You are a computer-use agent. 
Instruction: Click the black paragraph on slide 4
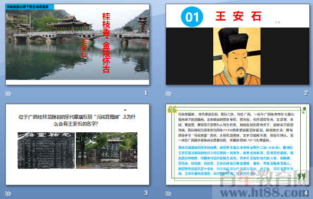(236, 128)
